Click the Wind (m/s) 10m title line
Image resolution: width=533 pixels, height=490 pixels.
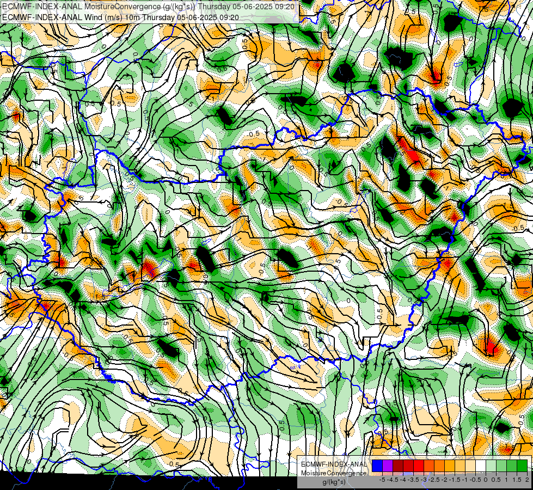(x=120, y=17)
